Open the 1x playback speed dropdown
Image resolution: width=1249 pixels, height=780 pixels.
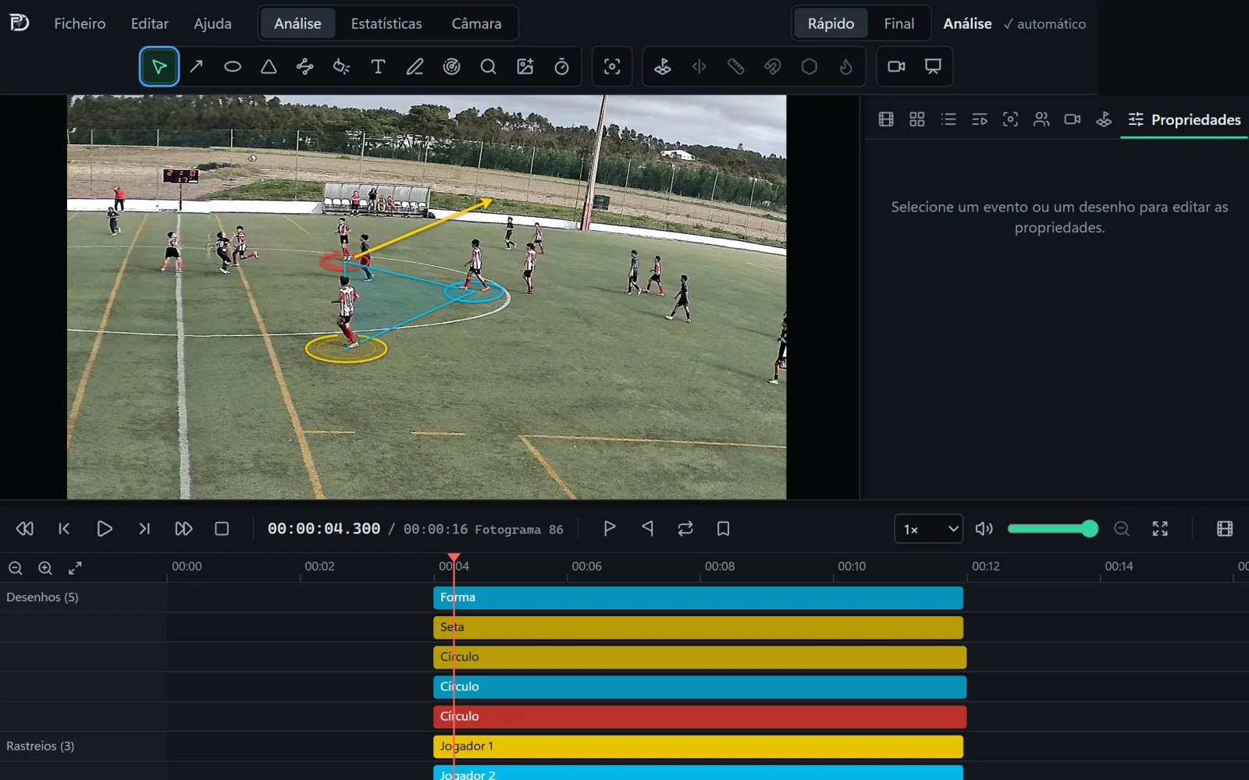point(929,529)
